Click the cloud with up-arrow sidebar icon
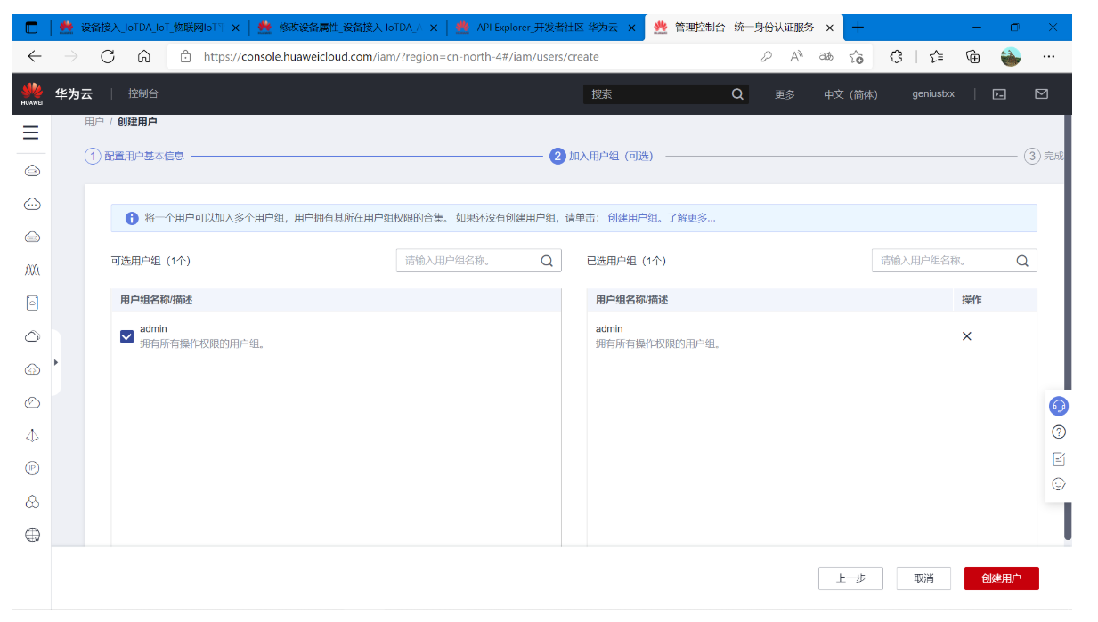 coord(32,369)
